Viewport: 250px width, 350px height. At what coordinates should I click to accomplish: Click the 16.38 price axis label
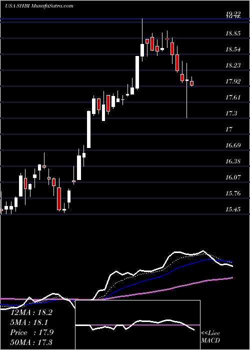point(233,161)
